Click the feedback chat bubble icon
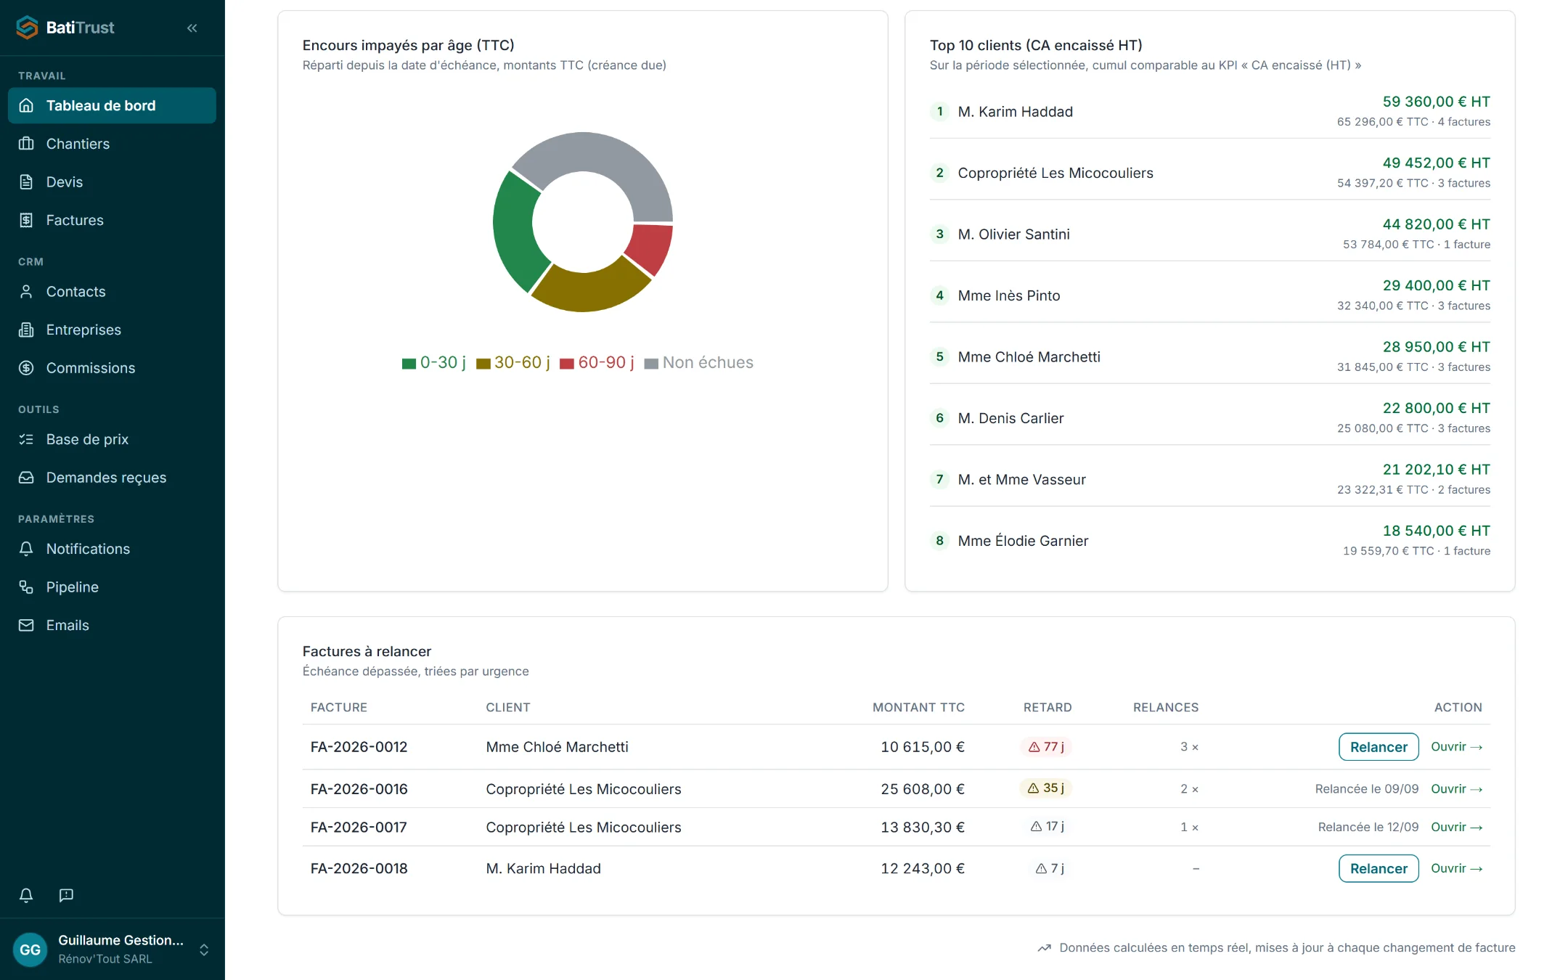1568x980 pixels. pyautogui.click(x=66, y=895)
